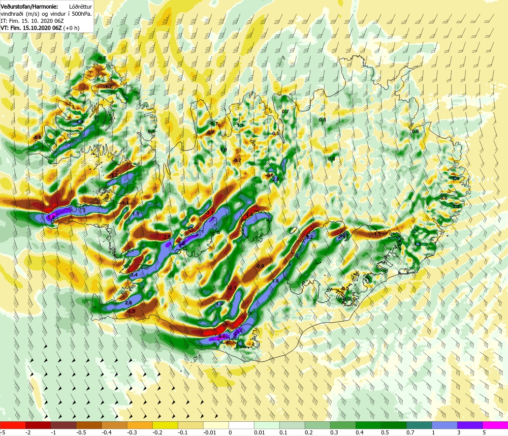The width and height of the screenshot is (508, 436).
Task: Click the "VT: Fim. 15.10.2020 06Z (+0 h)" line
Action: 40,28
